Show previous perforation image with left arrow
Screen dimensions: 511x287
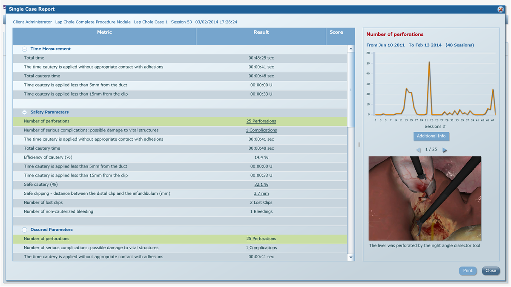tap(418, 150)
